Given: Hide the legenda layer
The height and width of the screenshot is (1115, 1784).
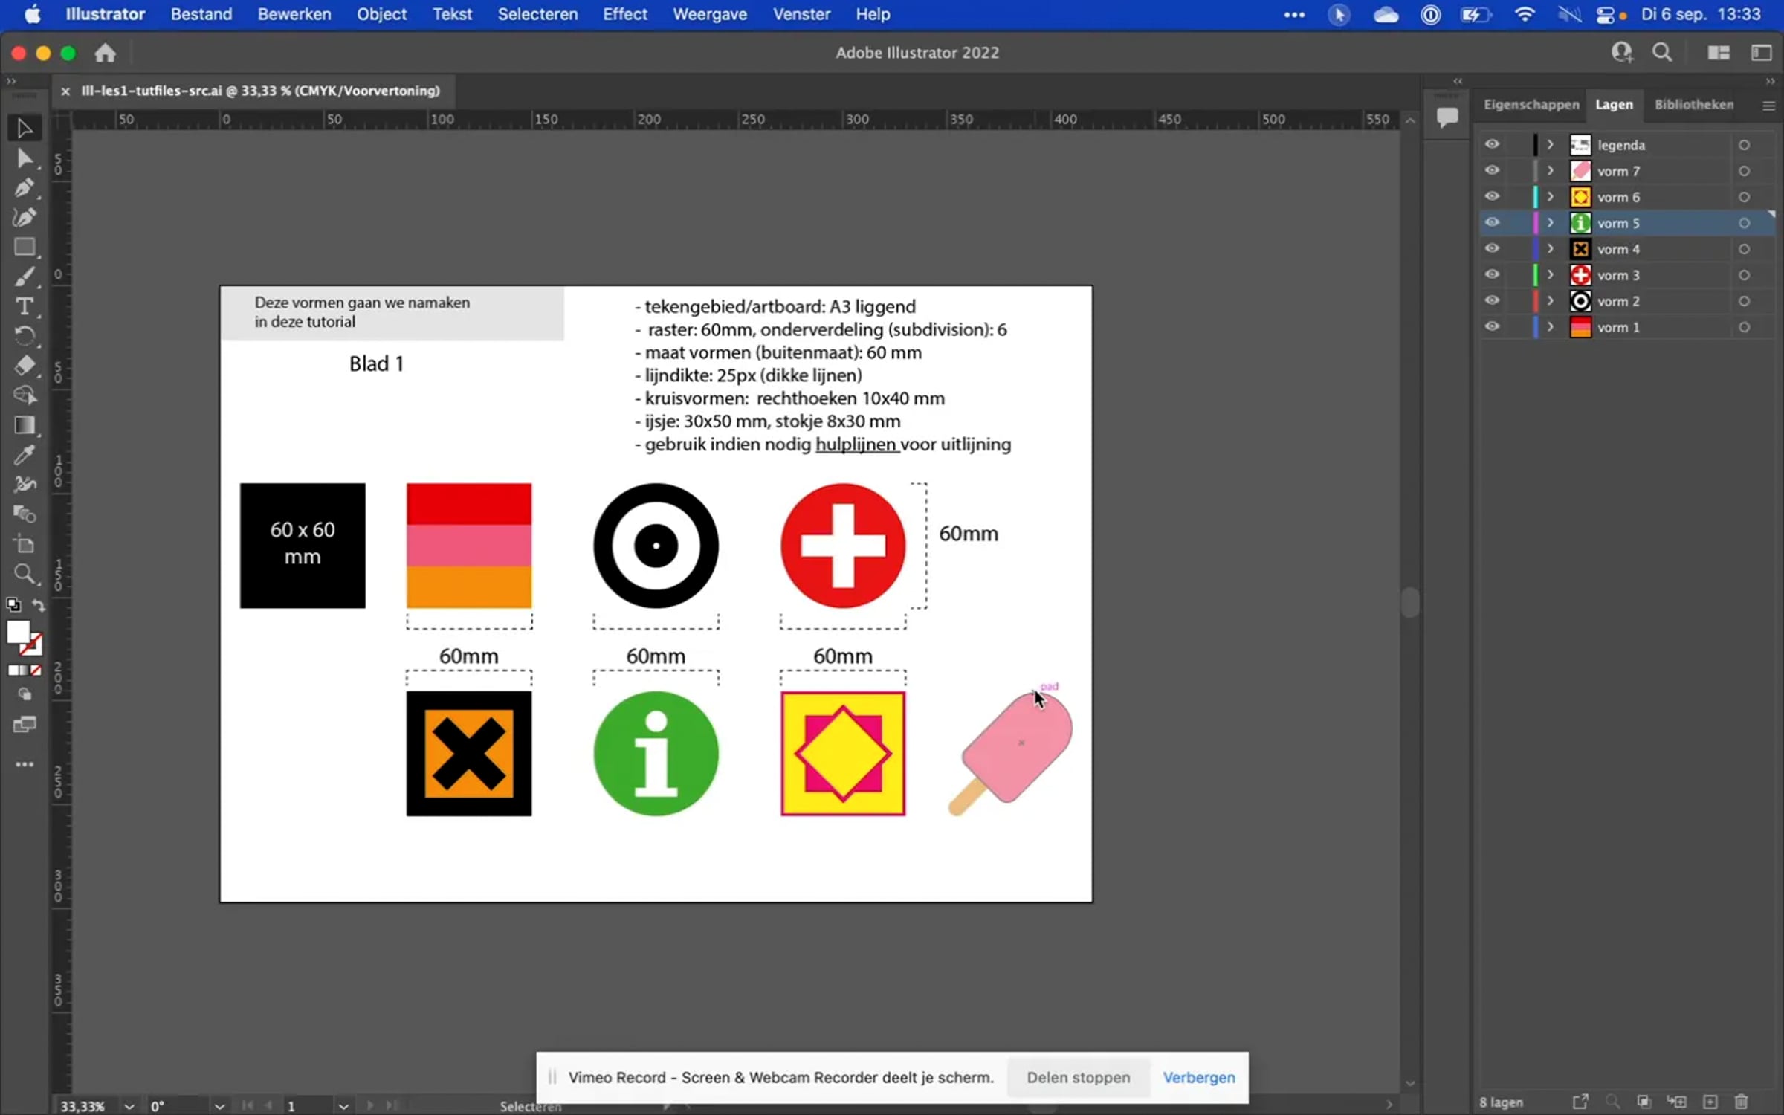Looking at the screenshot, I should [x=1492, y=144].
